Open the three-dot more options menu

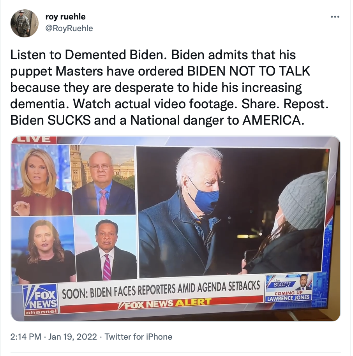[x=335, y=17]
